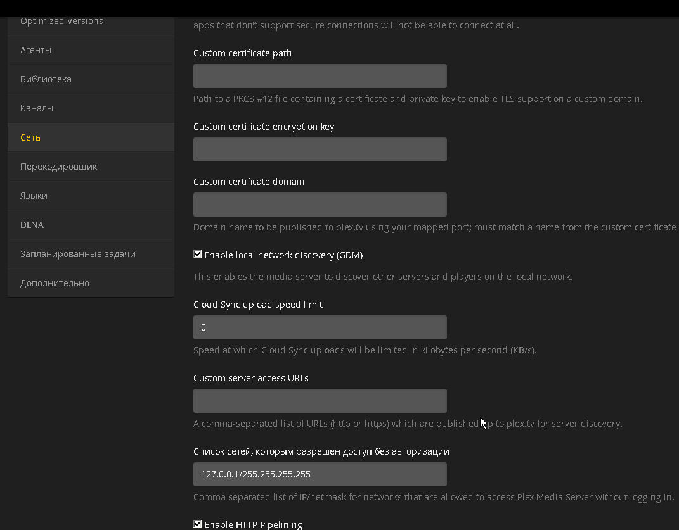Focus the Custom server access URLs field
This screenshot has width=679, height=530.
(x=320, y=401)
